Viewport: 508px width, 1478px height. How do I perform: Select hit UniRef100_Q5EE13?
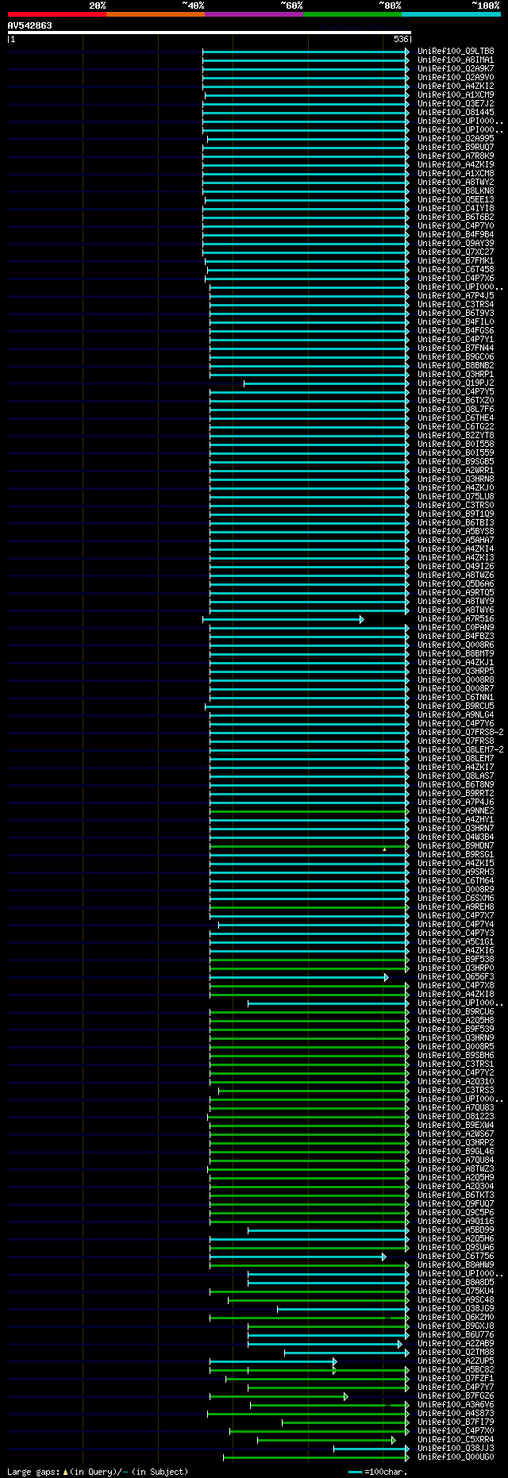pyautogui.click(x=456, y=200)
